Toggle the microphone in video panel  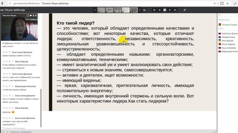(33, 16)
